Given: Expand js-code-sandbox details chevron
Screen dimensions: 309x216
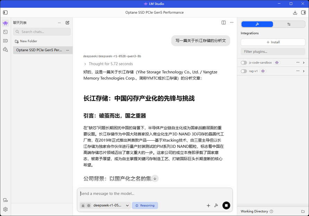Looking at the screenshot, I should click(x=303, y=63).
